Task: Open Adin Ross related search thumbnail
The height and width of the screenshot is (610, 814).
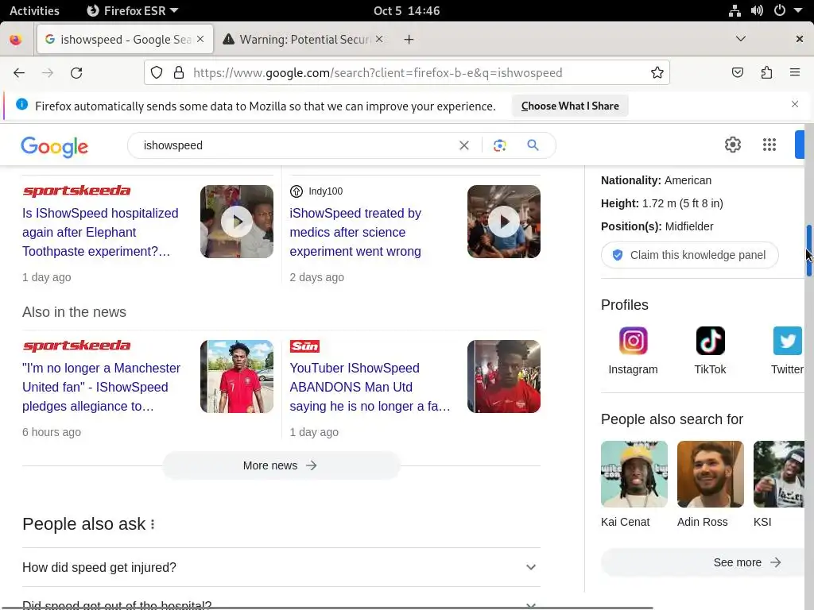Action: (710, 474)
